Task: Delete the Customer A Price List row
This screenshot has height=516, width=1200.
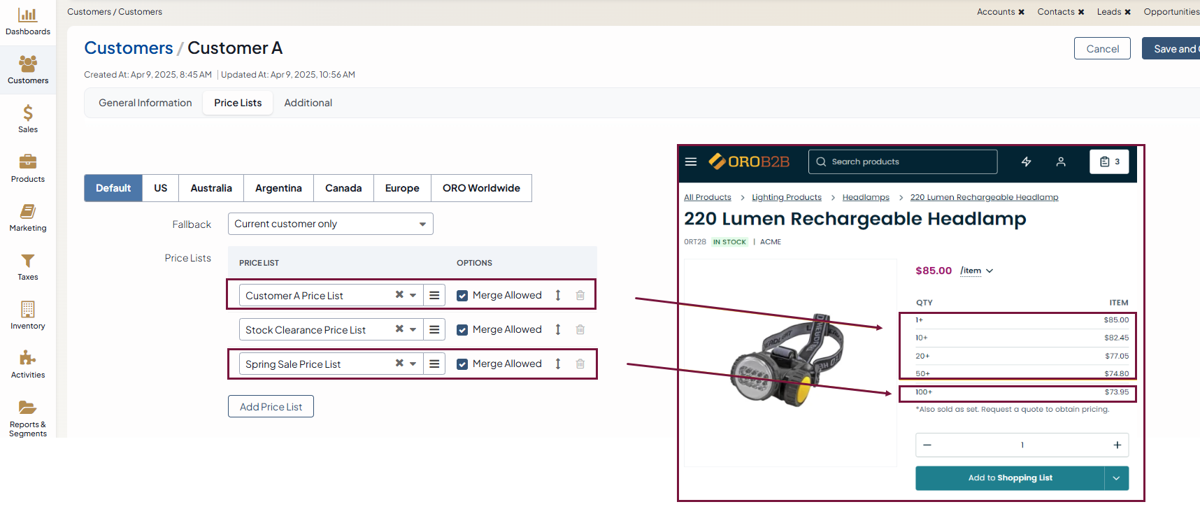Action: point(580,295)
